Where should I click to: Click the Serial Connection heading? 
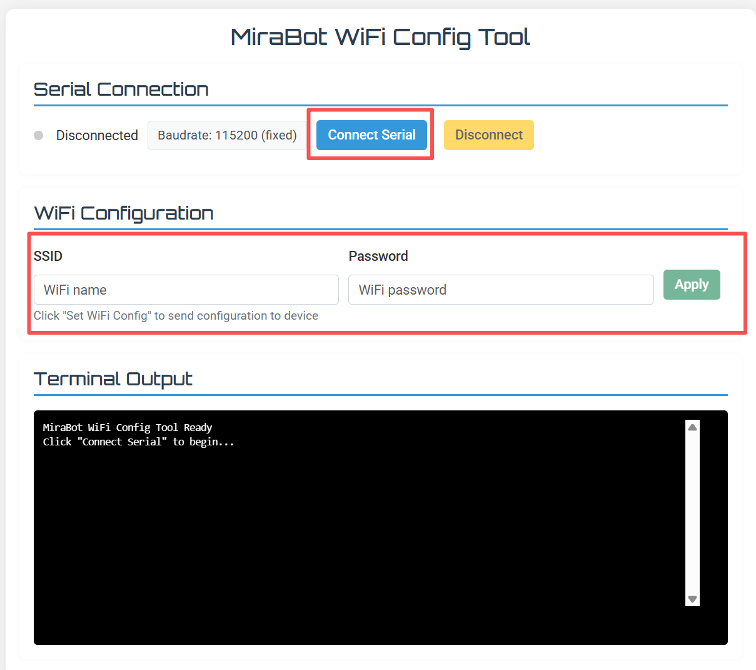click(x=121, y=89)
